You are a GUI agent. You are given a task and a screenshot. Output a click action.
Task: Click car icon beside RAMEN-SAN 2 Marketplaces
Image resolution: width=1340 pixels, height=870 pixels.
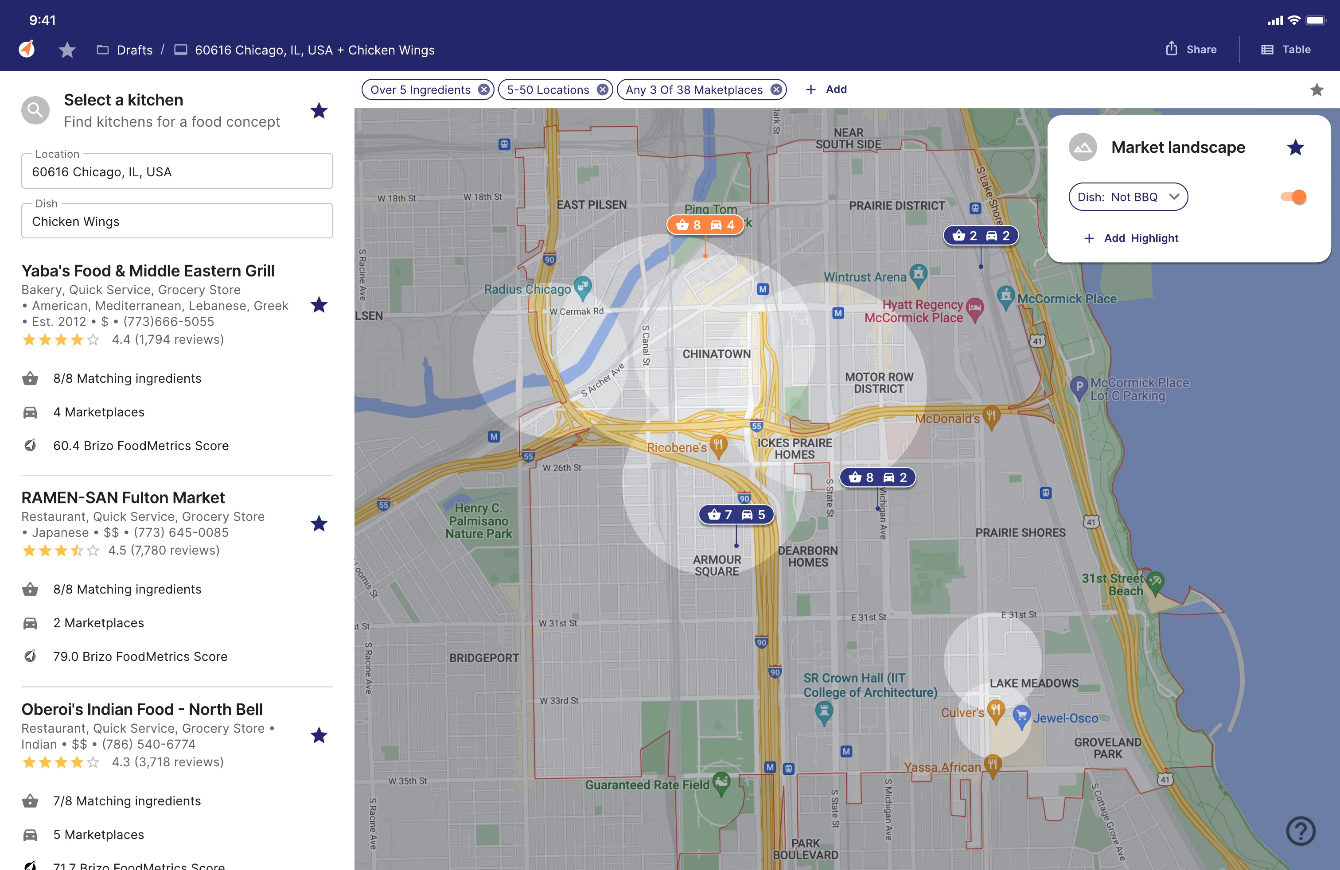[31, 623]
